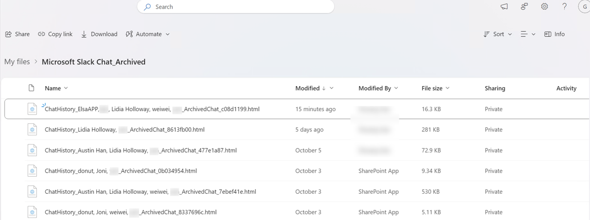Click the 16.3 KB file size cell
Screen dimensions: 590x220
click(x=431, y=109)
